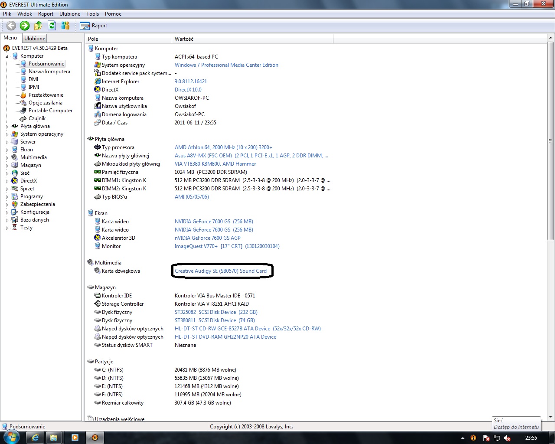Switch to the Menu tab in the sidebar

point(10,38)
